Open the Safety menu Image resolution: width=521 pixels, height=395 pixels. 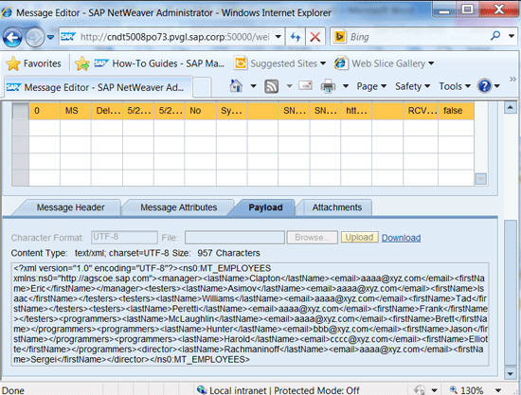(412, 86)
